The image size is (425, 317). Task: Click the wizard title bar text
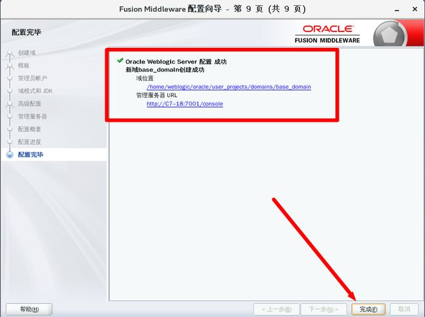pos(212,9)
